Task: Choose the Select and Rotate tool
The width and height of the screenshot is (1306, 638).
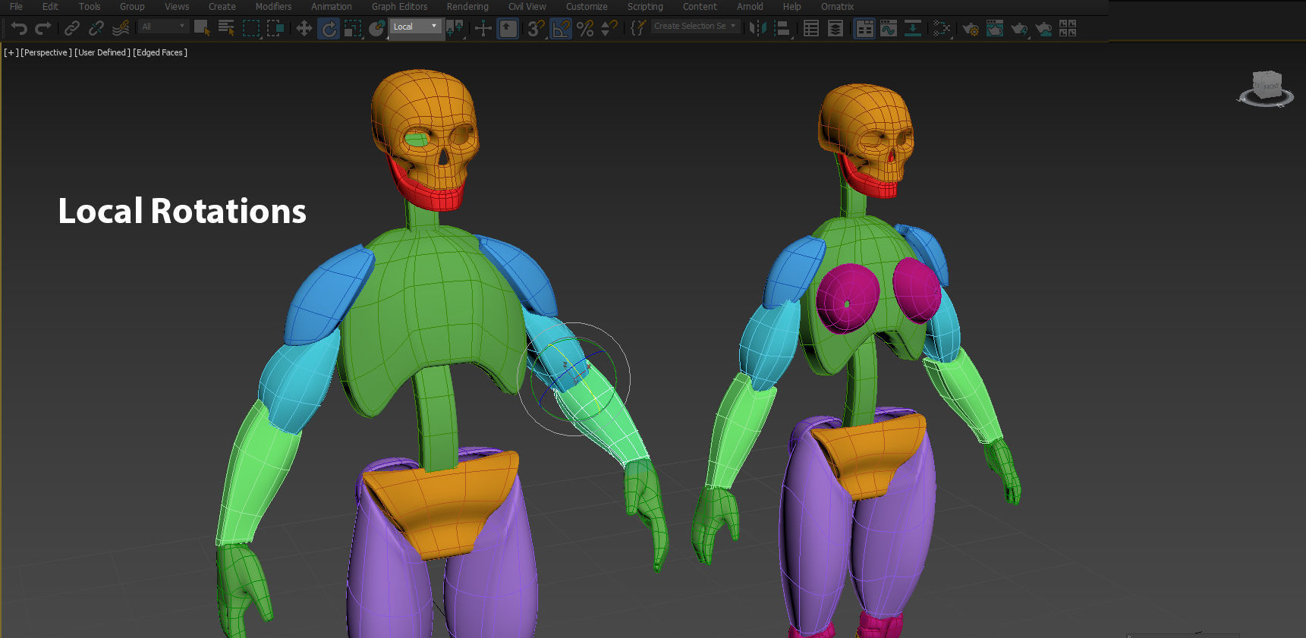Action: tap(329, 28)
